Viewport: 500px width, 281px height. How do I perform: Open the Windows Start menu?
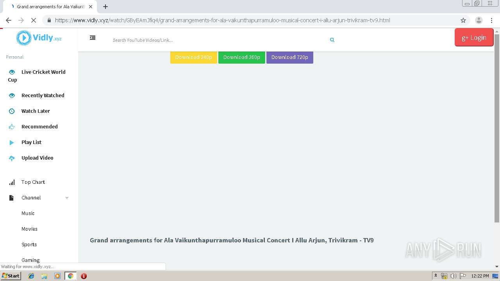point(11,276)
